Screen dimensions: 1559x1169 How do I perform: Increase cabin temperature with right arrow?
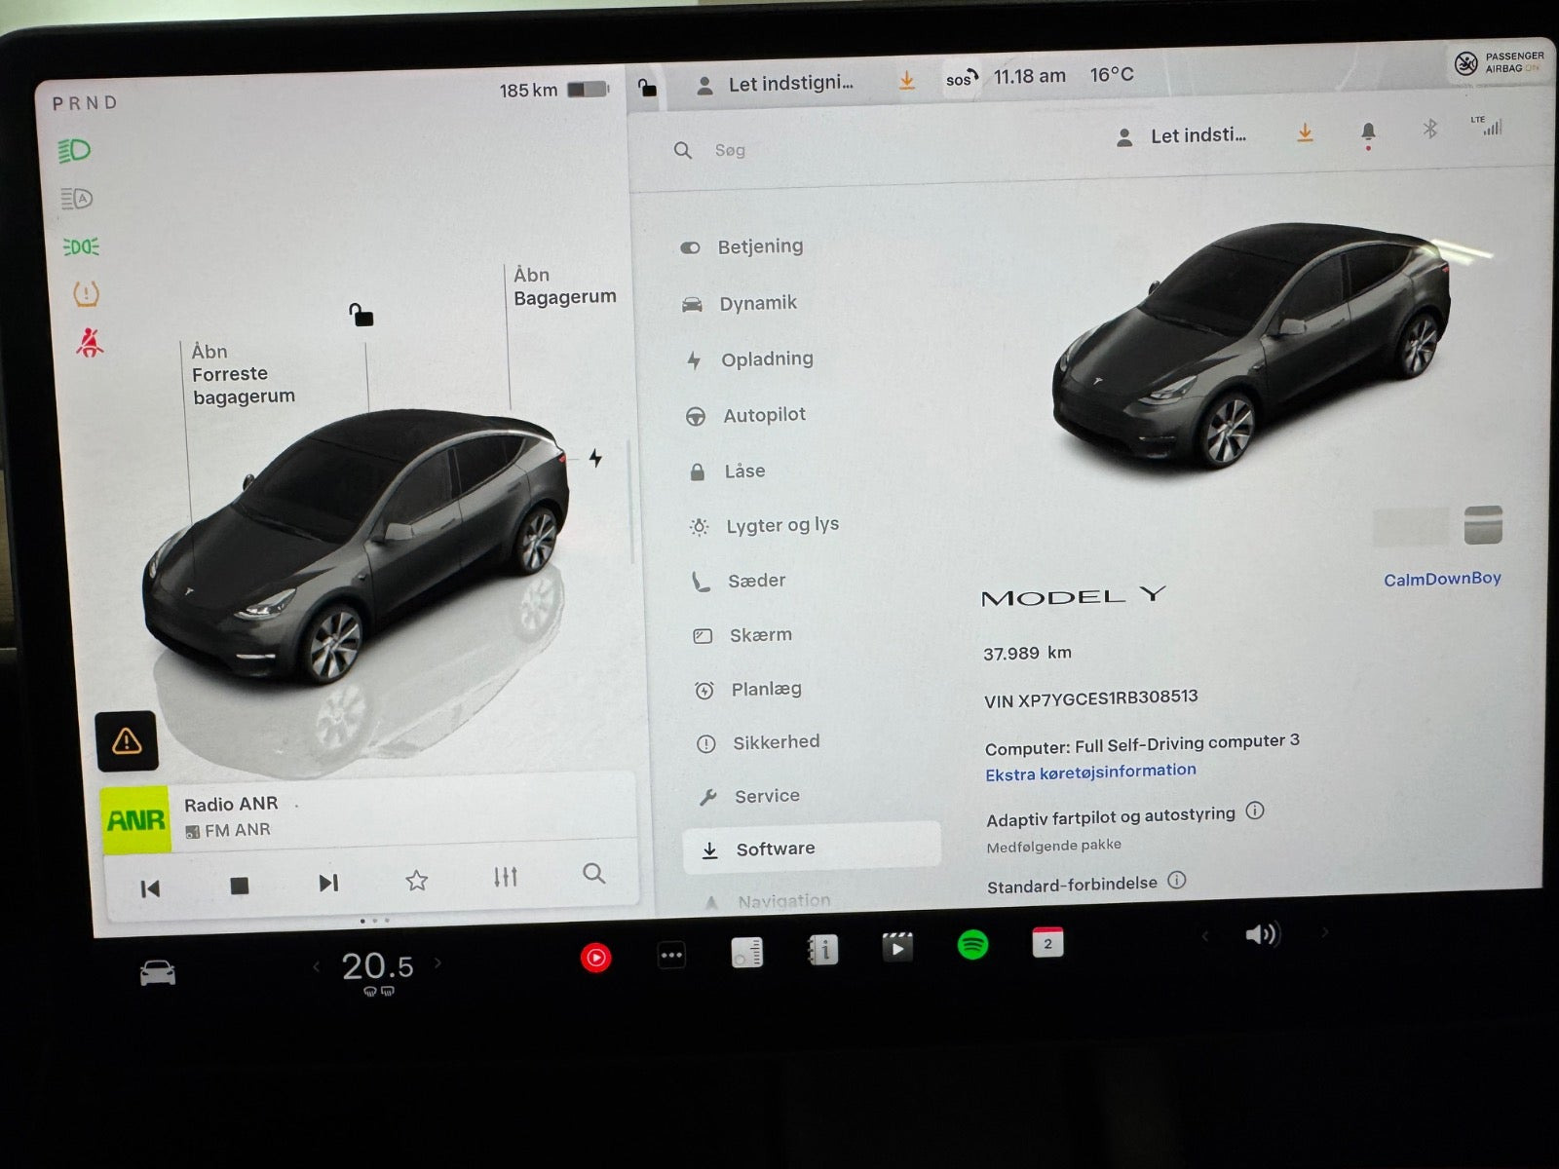[437, 962]
